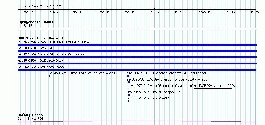This screenshot has height=125, width=265.
Task: Click ruler position 95268k
Action: click(x=78, y=12)
